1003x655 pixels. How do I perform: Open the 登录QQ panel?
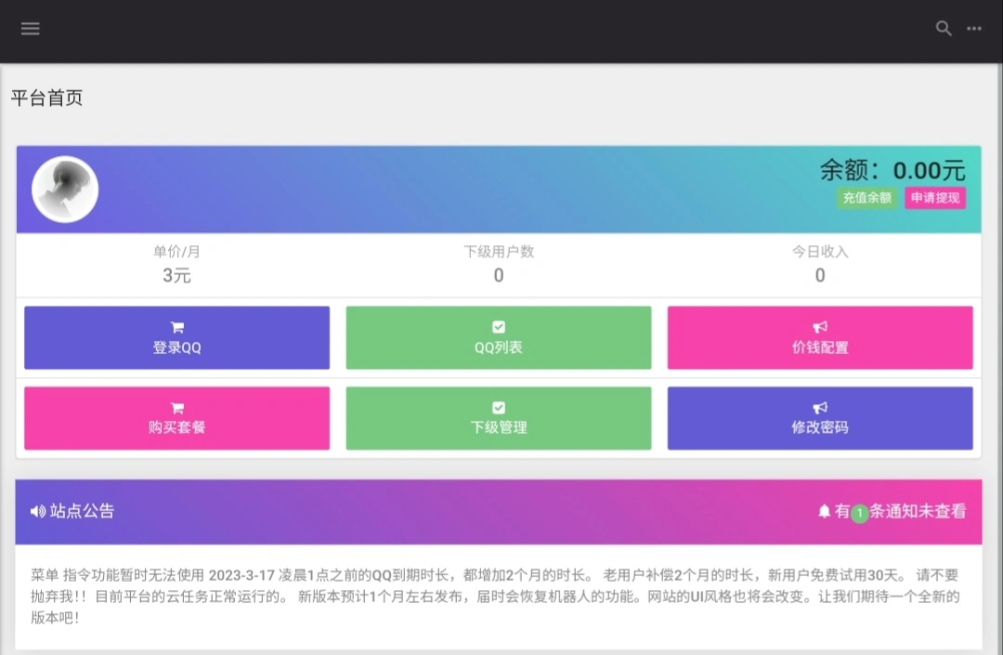point(176,337)
